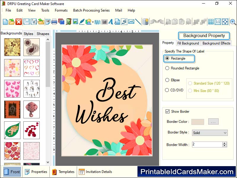Open the Border Style dropdown
The image size is (237, 178).
pos(210,133)
